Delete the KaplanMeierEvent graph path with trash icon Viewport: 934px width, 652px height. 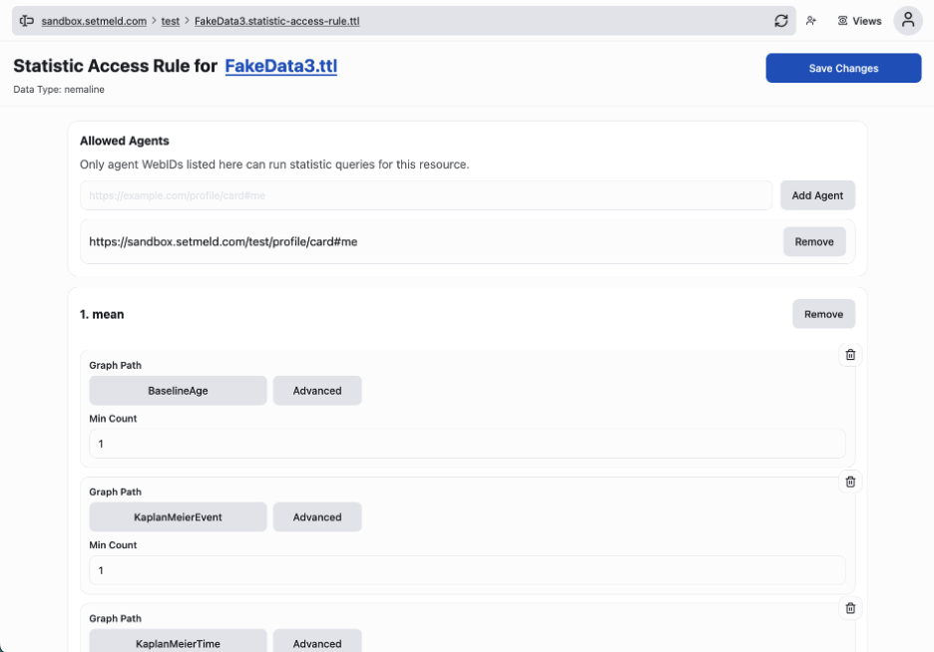(x=850, y=482)
